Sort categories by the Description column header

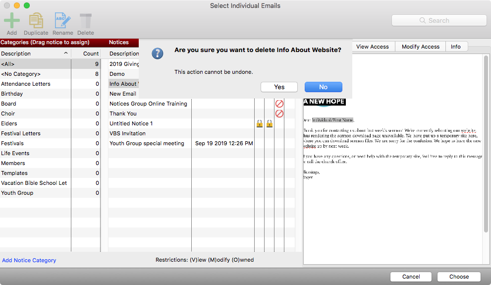click(x=35, y=54)
